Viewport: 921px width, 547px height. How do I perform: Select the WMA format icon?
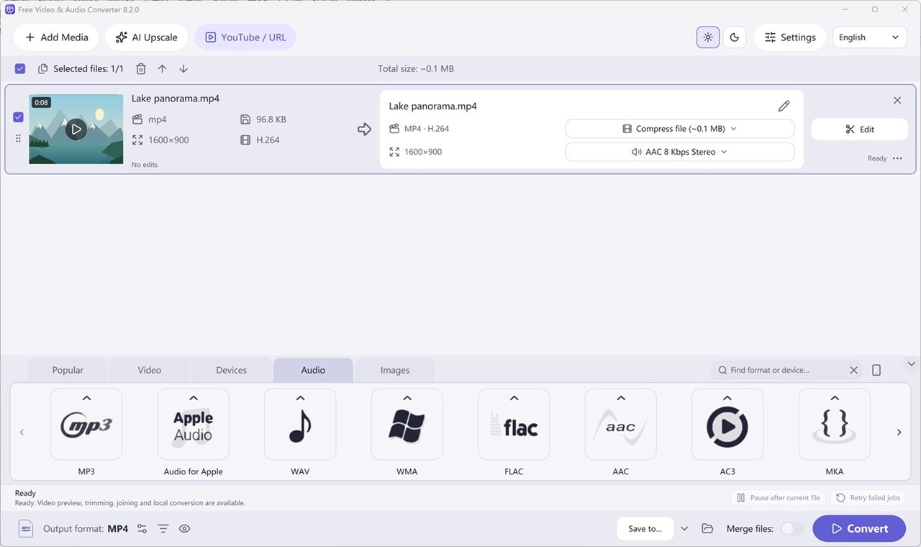(x=407, y=424)
